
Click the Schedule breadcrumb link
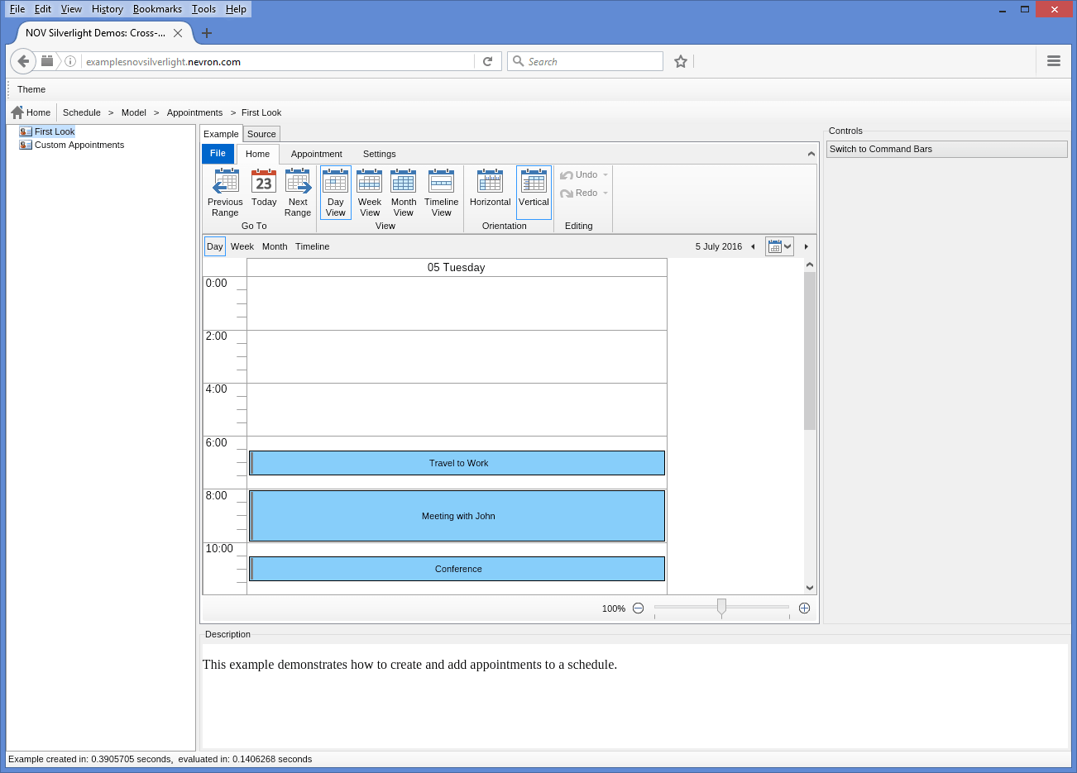82,112
